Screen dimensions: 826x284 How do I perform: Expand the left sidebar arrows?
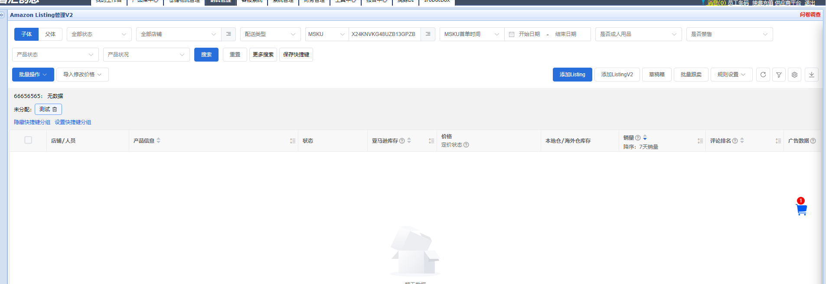pos(2,15)
